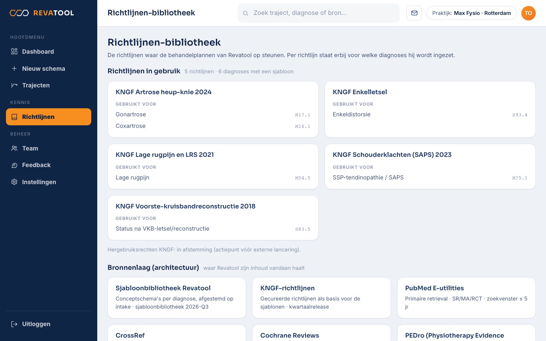Click the S83.5 code
Image resolution: width=546 pixels, height=341 pixels.
click(303, 229)
